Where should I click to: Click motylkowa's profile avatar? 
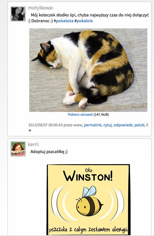(18, 14)
